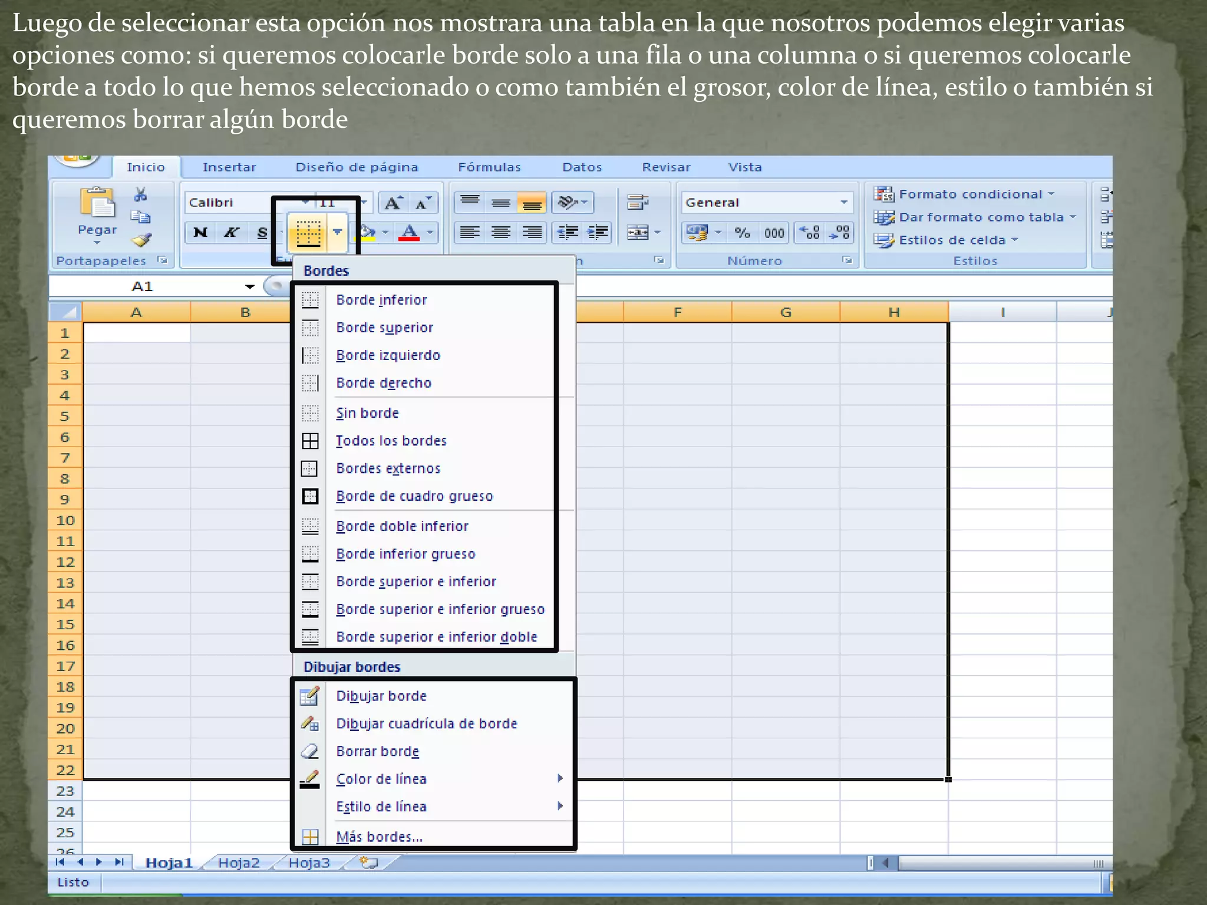Screen dimensions: 1207x905
Task: Switch to the Insertar ribbon tab
Action: coord(229,167)
